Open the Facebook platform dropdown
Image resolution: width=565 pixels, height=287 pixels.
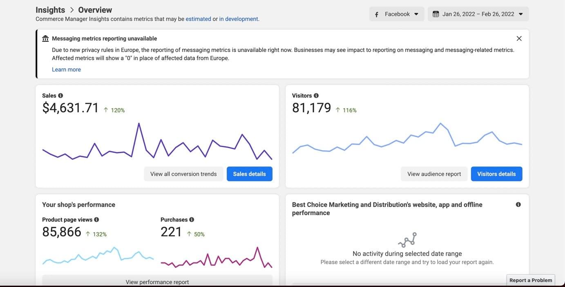(x=397, y=14)
